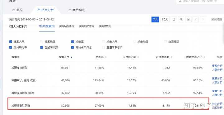Uncheck the 支付转化率 metric checkbox

[11, 47]
